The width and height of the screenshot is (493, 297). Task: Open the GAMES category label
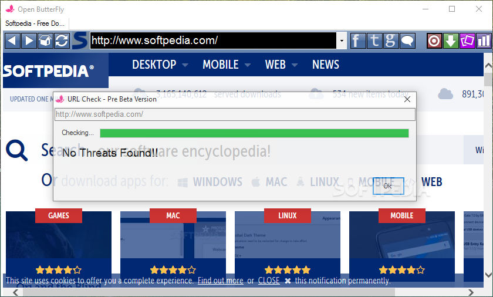pyautogui.click(x=59, y=215)
